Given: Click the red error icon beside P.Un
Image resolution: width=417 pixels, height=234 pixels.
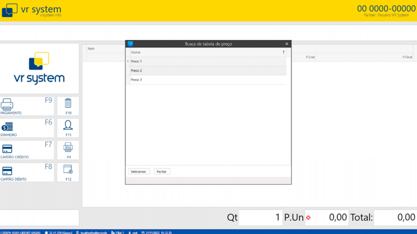Looking at the screenshot, I should point(308,218).
